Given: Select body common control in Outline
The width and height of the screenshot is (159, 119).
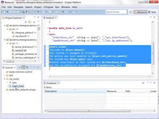Looking at the screenshot, I should (x=19, y=72).
